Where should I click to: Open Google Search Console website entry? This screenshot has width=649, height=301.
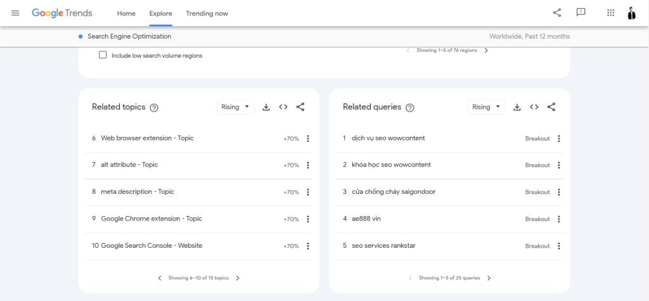point(151,245)
